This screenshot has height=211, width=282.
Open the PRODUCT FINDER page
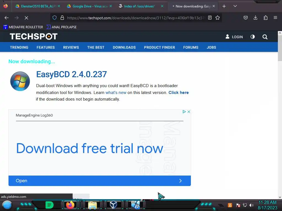coord(159,47)
